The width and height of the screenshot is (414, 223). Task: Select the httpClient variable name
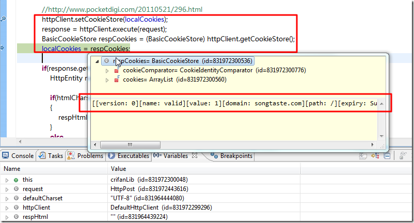36,208
